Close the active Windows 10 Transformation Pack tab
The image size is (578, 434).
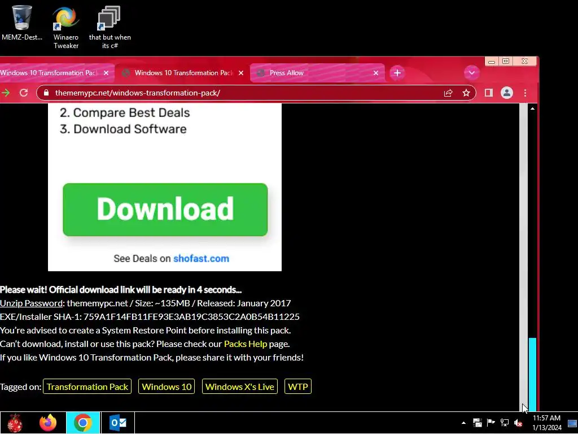point(241,73)
